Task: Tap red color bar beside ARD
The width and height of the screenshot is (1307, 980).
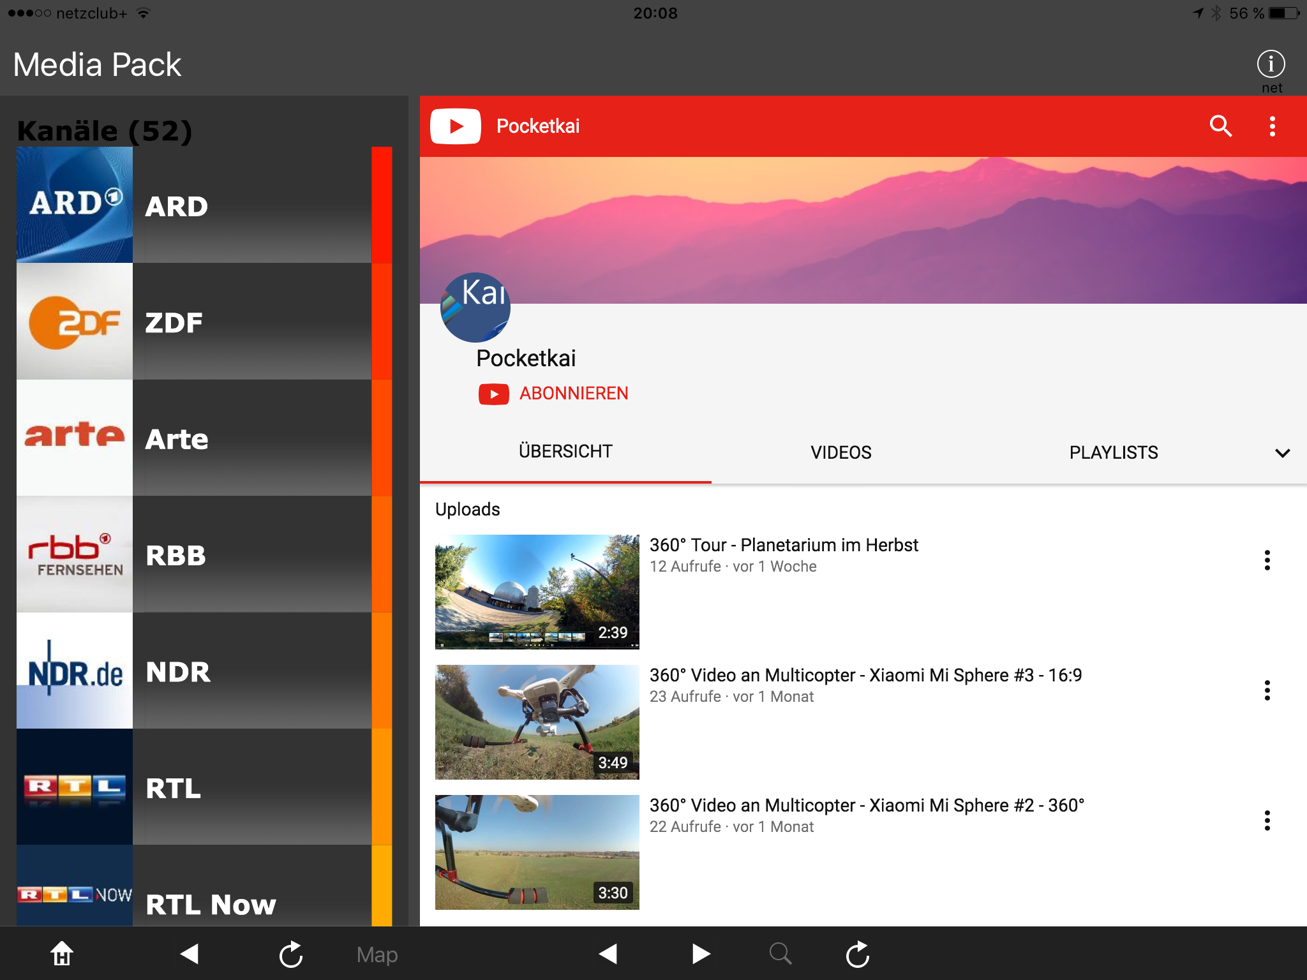Action: click(382, 205)
